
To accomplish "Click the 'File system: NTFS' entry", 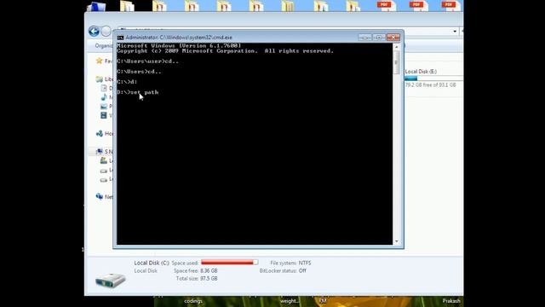I will pos(290,263).
